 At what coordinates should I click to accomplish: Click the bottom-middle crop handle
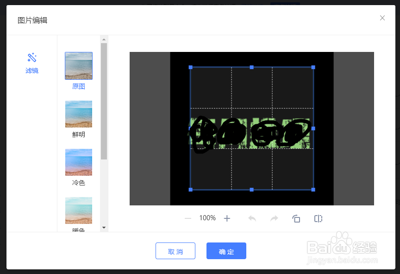pyautogui.click(x=252, y=190)
